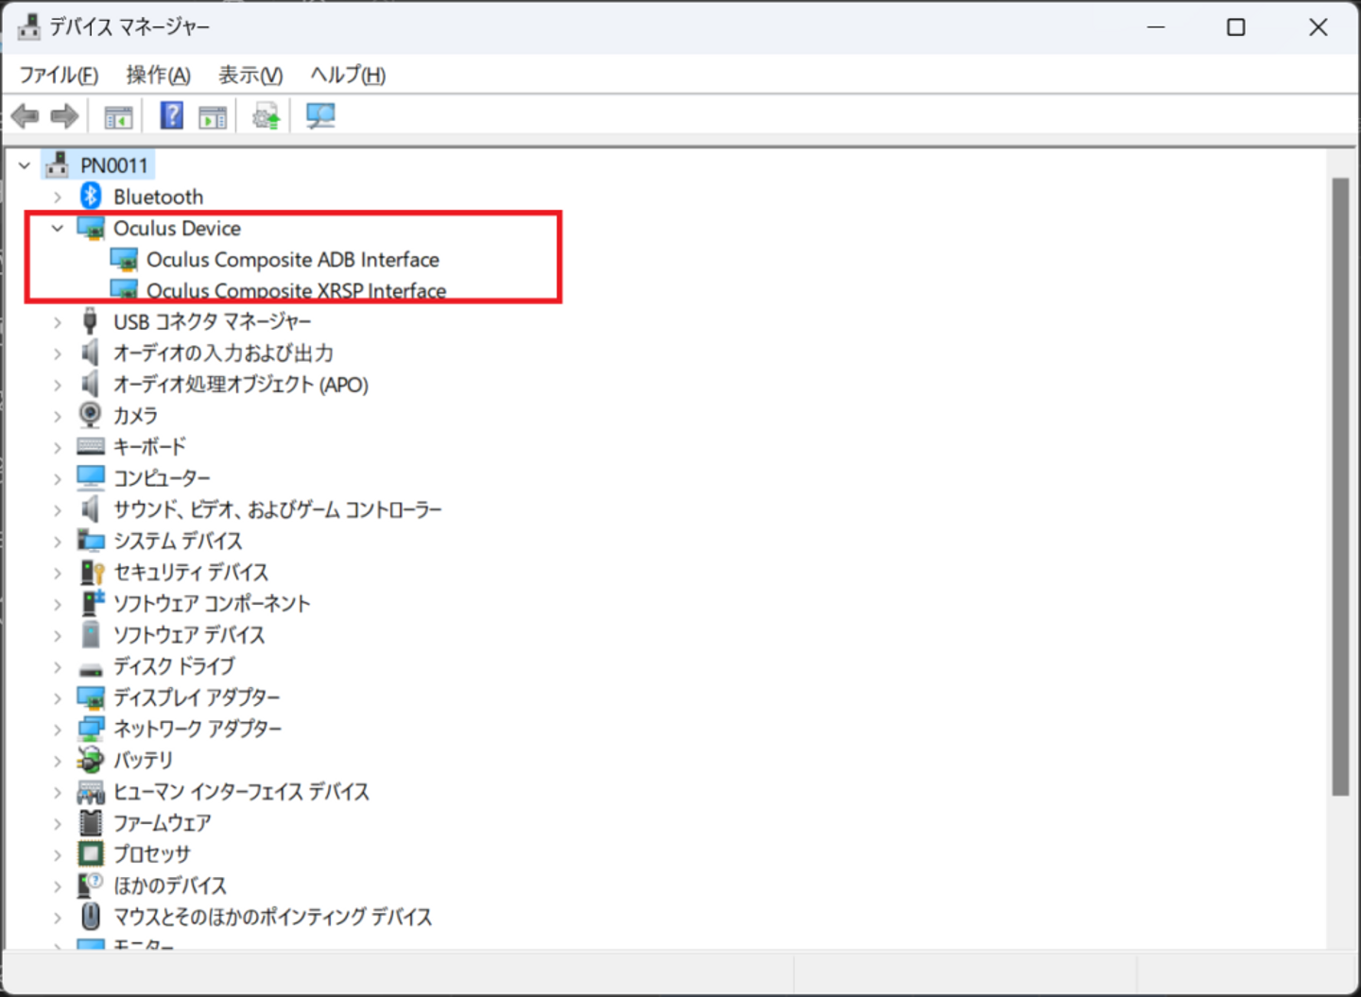
Task: Select the PN0011 root tree item
Action: click(114, 165)
